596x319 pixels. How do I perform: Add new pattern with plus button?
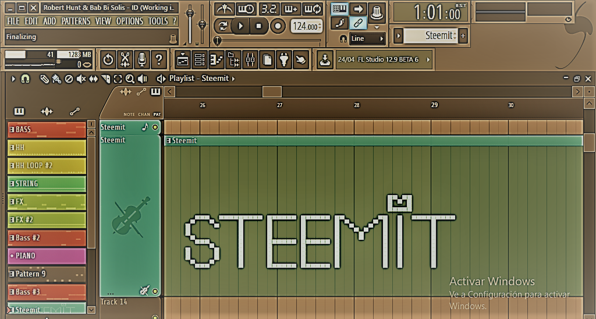[463, 36]
